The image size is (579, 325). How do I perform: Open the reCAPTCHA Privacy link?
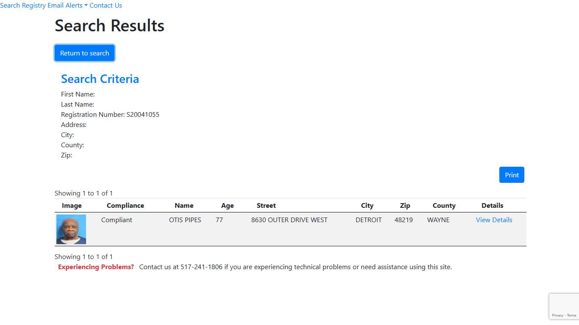[557, 315]
